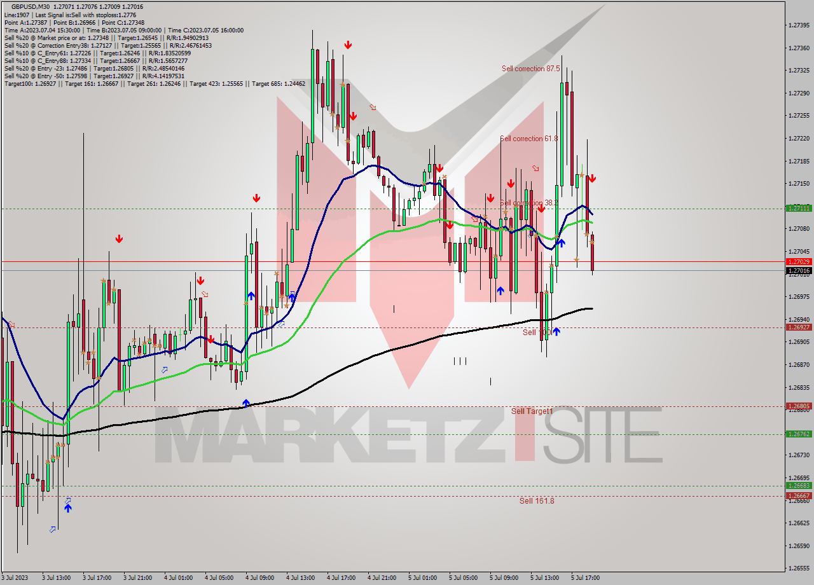Screen dimensions: 814x585
Task: Click '5 Jul 09:00' on the time axis
Action: click(503, 578)
